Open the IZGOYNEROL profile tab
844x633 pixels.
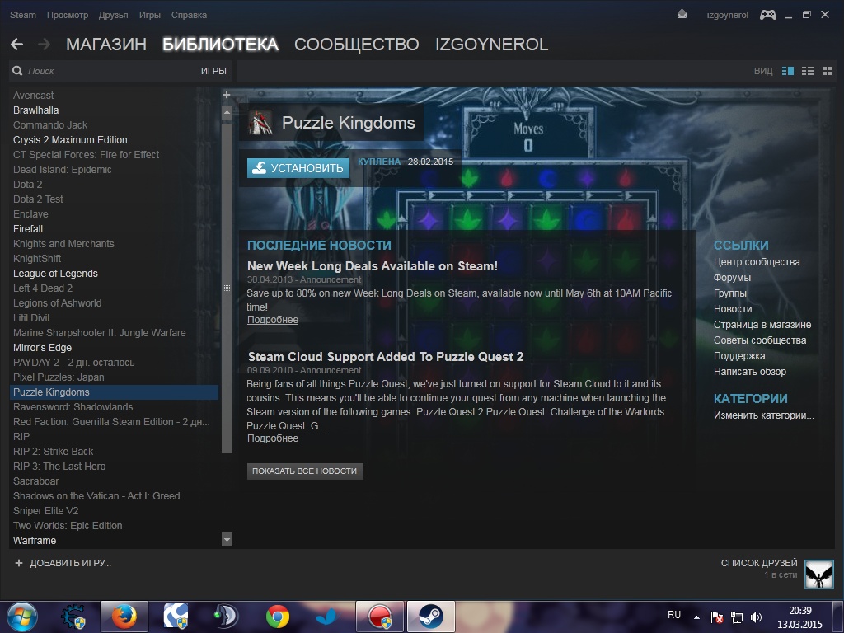point(491,45)
